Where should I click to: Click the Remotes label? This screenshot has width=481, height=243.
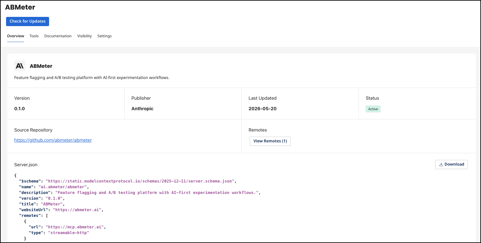pos(258,130)
